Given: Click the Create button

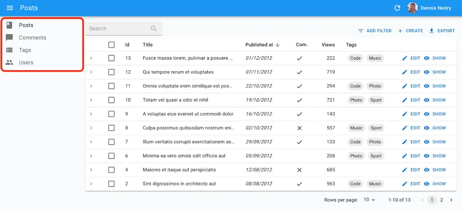Looking at the screenshot, I should click(410, 31).
